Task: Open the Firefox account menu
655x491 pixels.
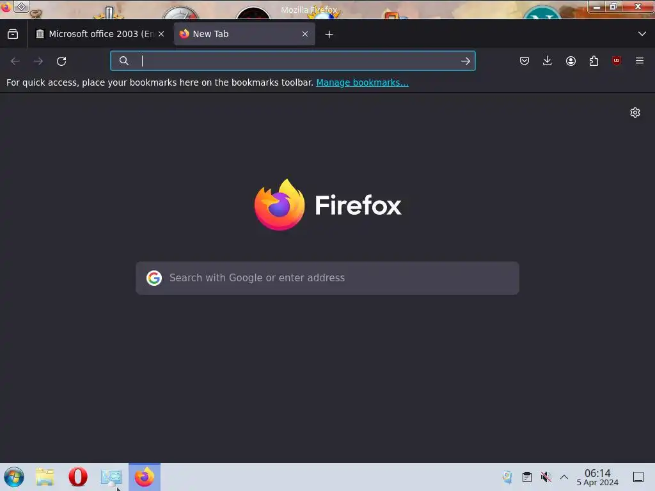Action: tap(571, 61)
